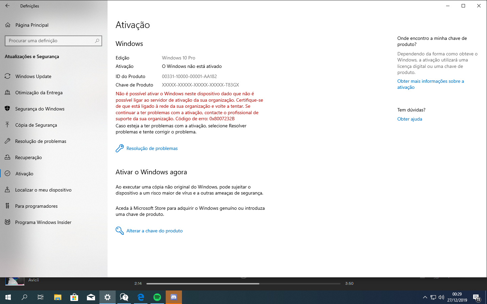Screen dimensions: 487x304
Task: Click the Cópia de Segurança arrow icon
Action: point(7,125)
